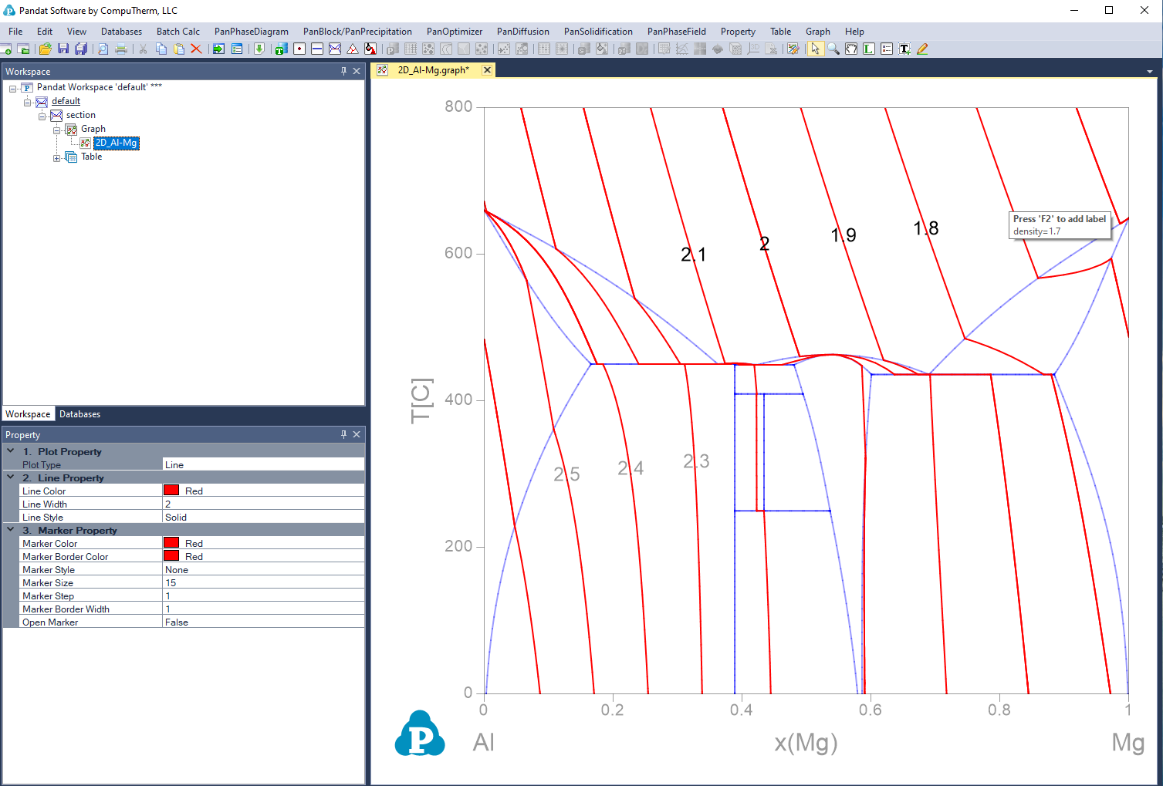Select the line calculation tool icon
The width and height of the screenshot is (1163, 786).
317,49
